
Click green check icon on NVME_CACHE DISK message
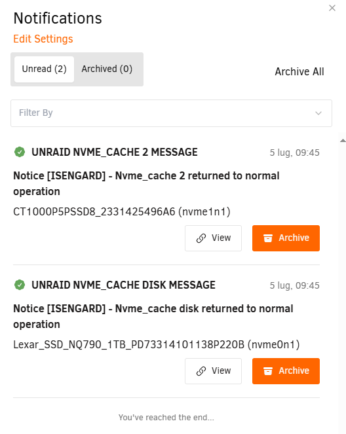click(20, 285)
